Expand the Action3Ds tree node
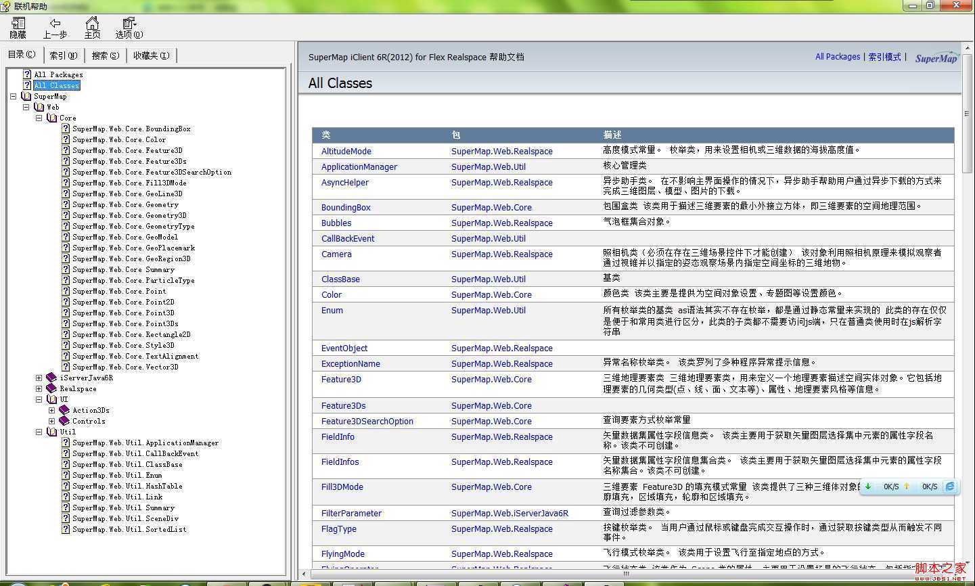 (51, 410)
